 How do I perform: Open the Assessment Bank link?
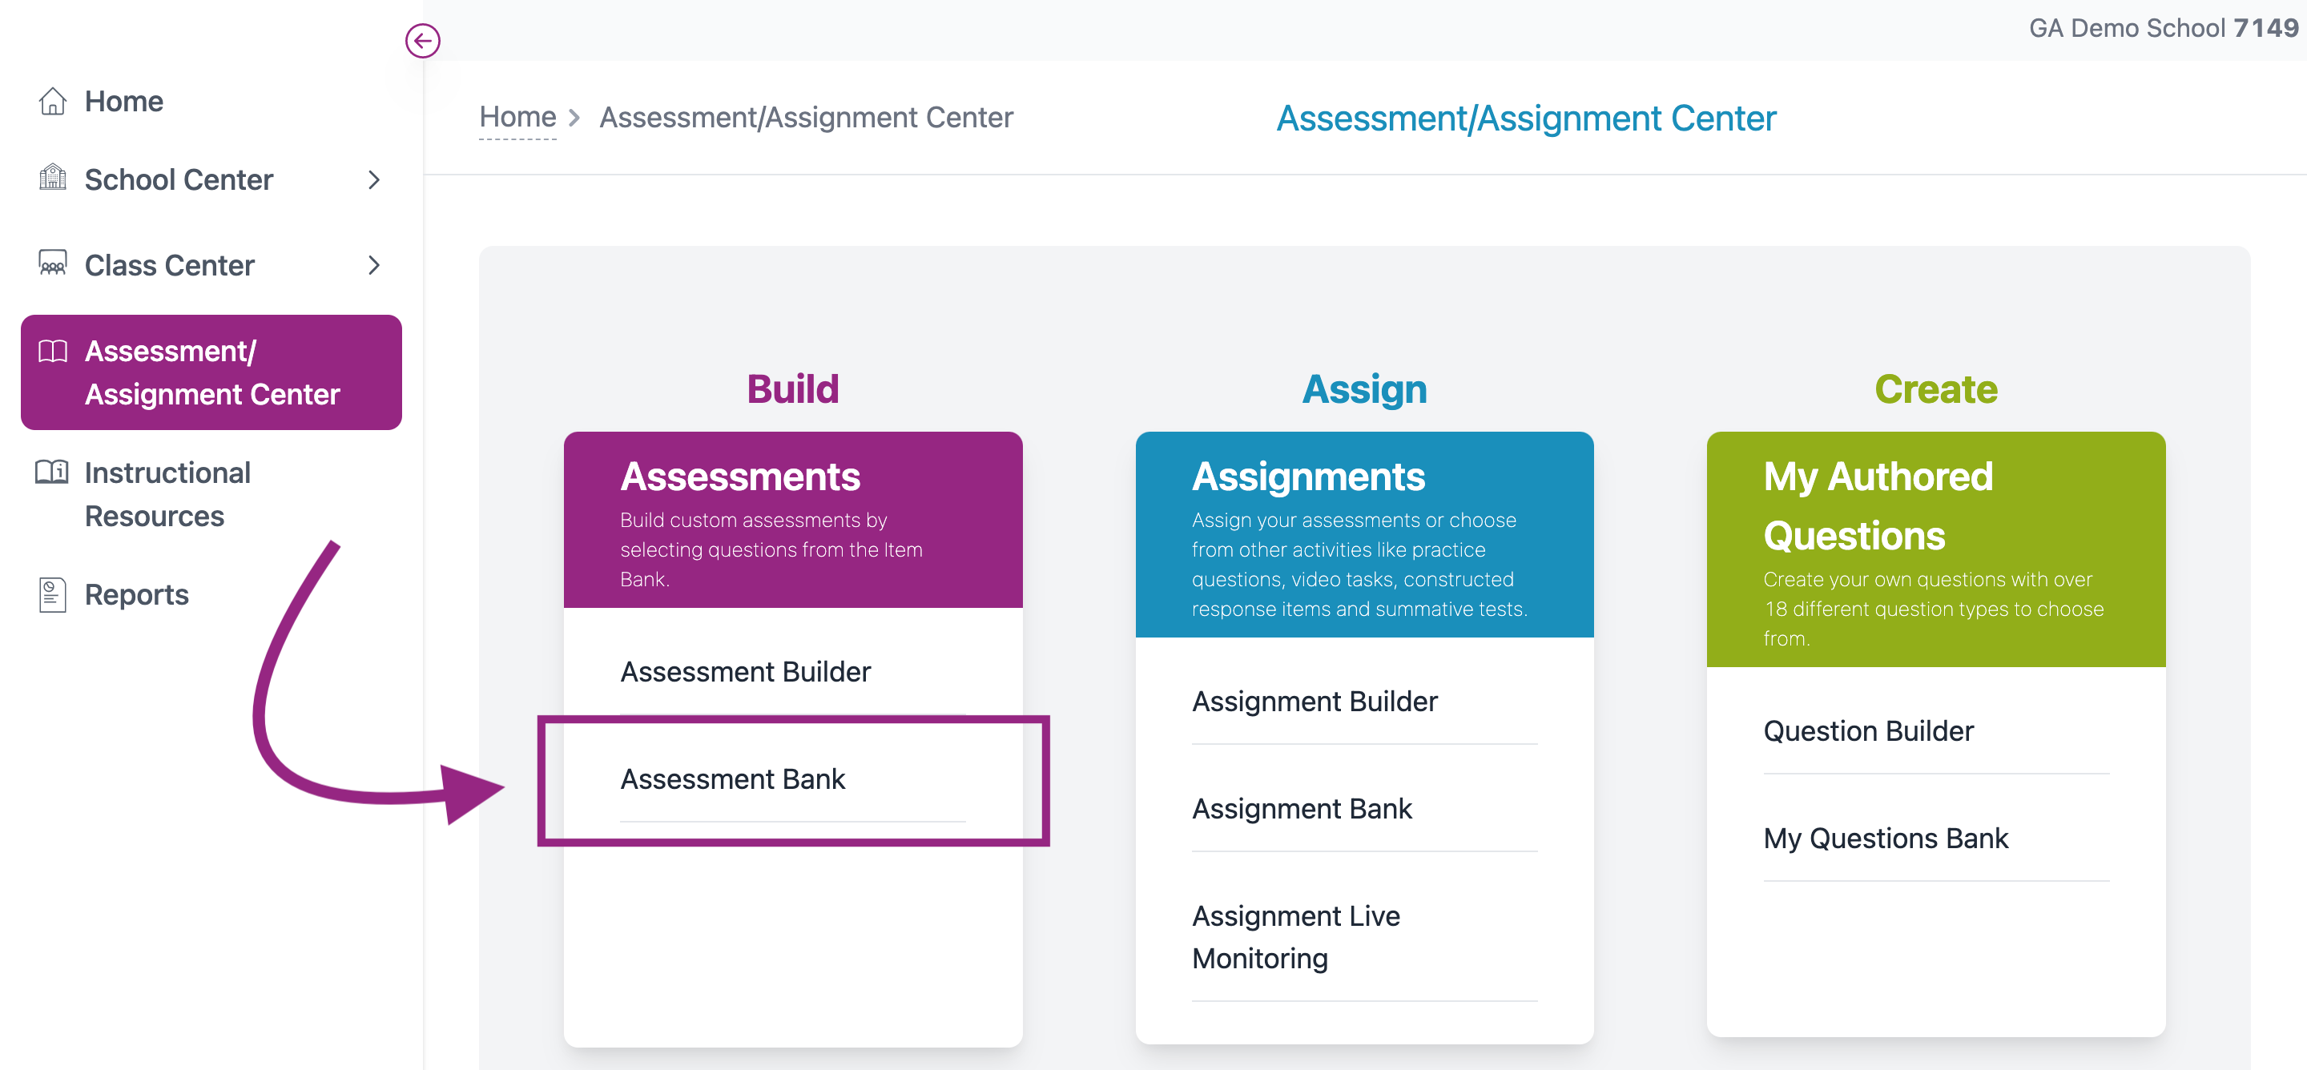pos(733,779)
